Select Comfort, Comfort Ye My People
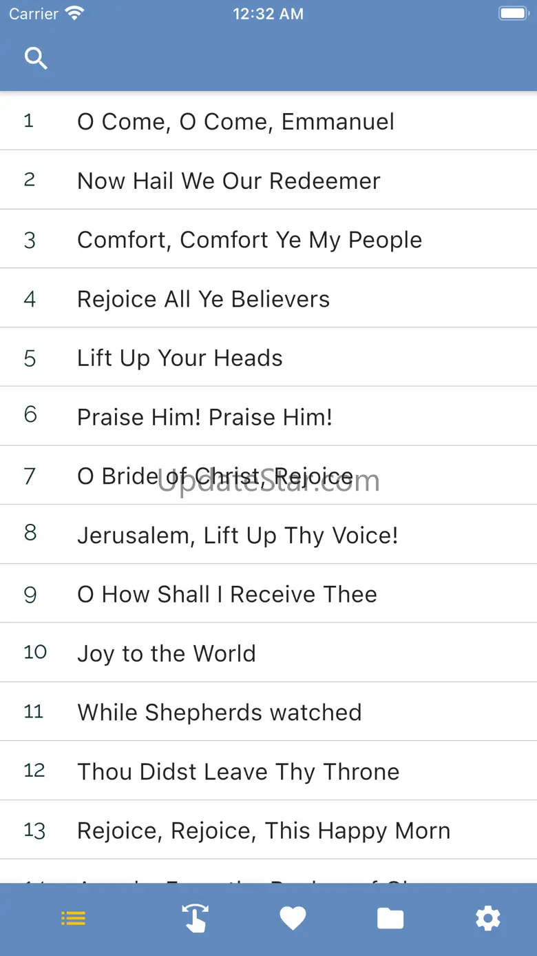The image size is (537, 956). (x=249, y=240)
